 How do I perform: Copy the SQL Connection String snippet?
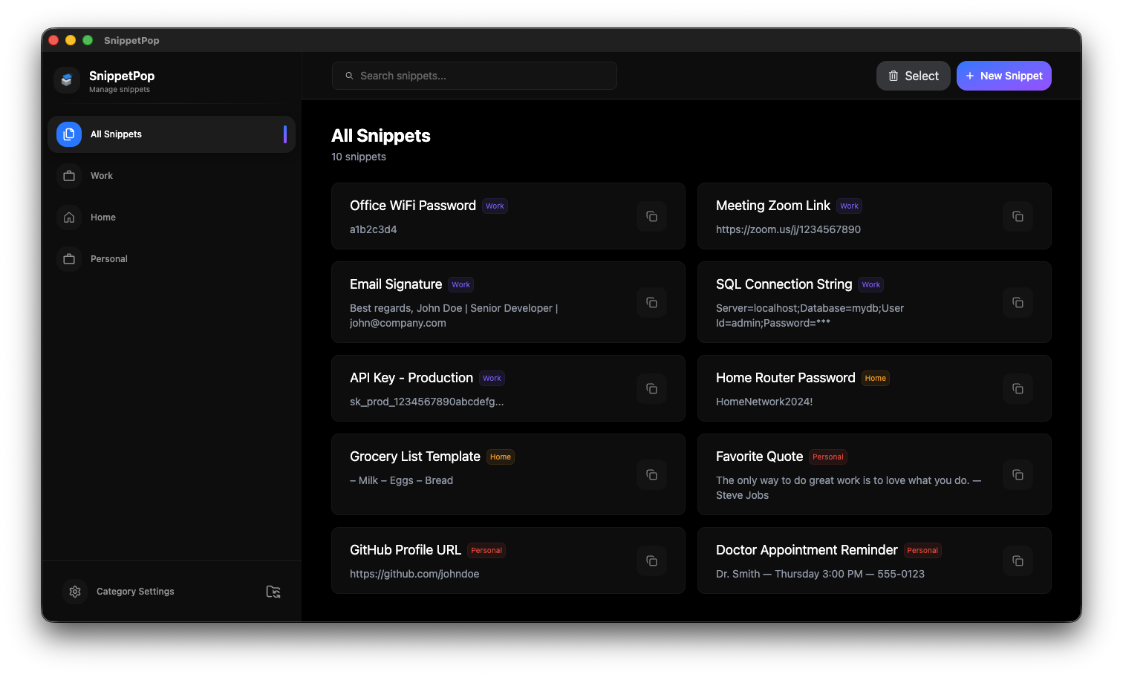(1018, 302)
